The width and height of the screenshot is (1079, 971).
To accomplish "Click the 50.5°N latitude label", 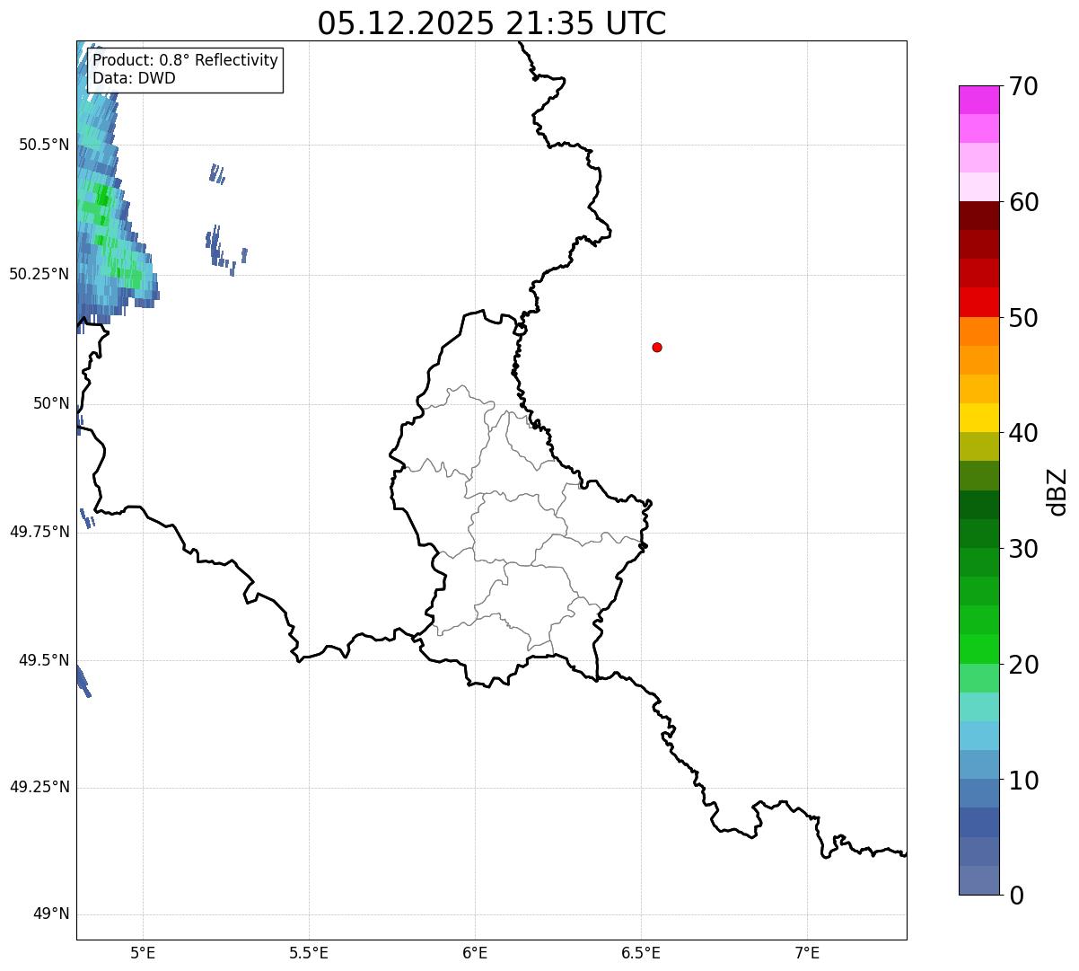I will (x=43, y=145).
